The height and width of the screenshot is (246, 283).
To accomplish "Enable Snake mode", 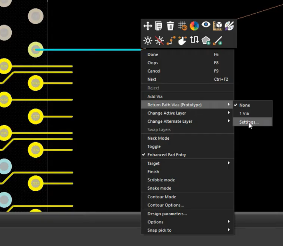I will [187, 188].
